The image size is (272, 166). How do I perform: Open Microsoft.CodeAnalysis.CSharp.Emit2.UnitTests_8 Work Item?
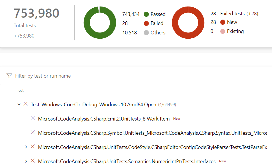(104, 119)
